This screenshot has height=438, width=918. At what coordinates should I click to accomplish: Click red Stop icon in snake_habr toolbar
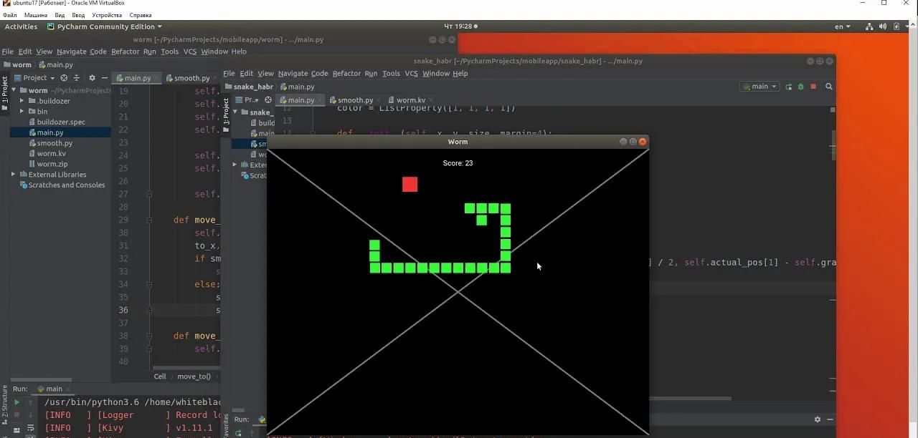[813, 87]
